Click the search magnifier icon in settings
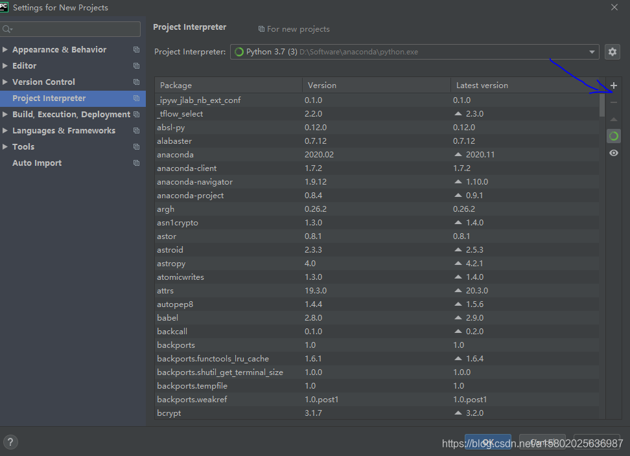Screen dimensions: 630x456 pyautogui.click(x=7, y=29)
